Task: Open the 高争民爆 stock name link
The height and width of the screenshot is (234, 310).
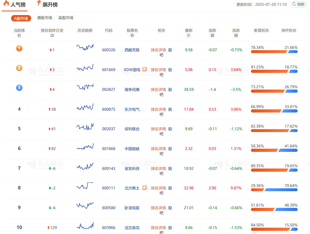Action: pos(132,90)
